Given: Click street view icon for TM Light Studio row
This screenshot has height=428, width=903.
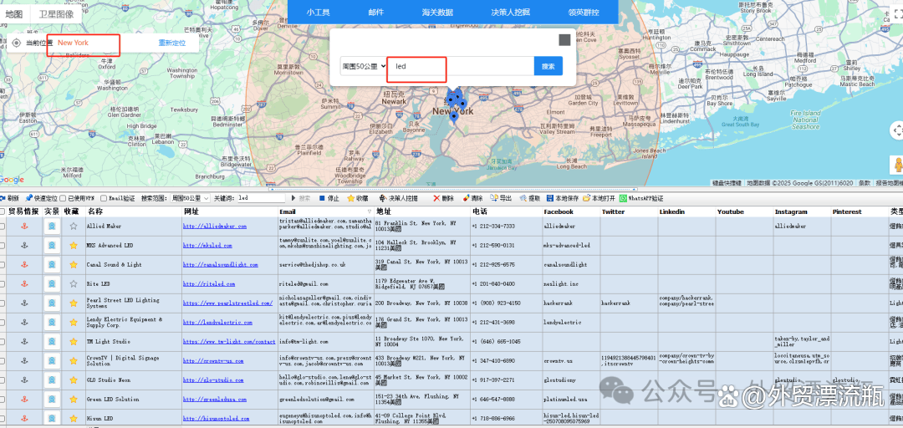Looking at the screenshot, I should click(52, 342).
